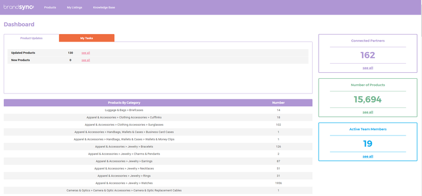Click the Active Team Members card title

click(x=368, y=129)
